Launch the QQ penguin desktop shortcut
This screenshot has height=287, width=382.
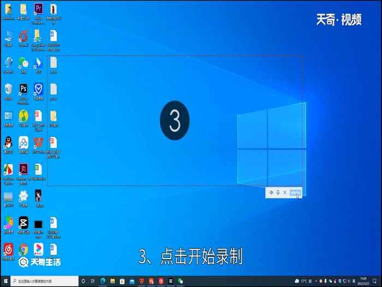[9, 145]
